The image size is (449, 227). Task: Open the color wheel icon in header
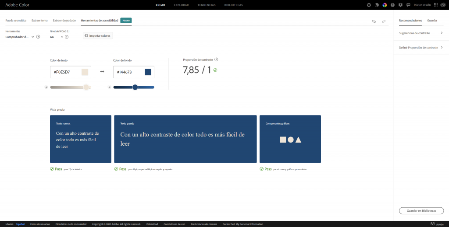point(385,5)
